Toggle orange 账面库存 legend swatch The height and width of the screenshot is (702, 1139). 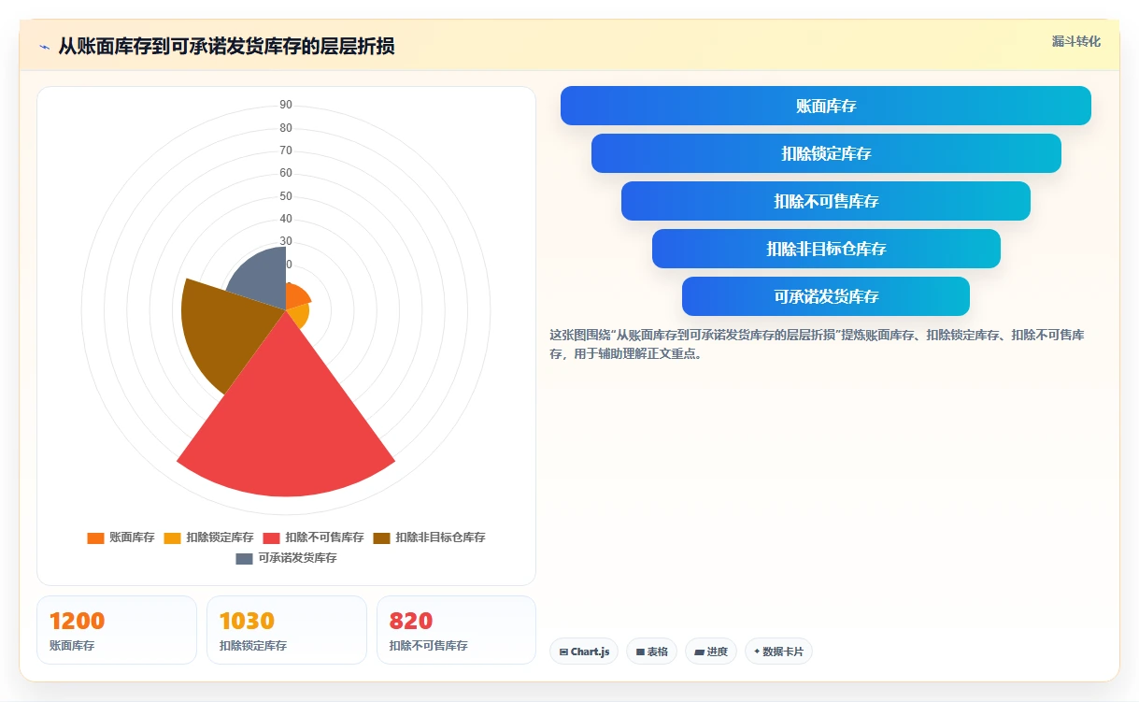95,537
